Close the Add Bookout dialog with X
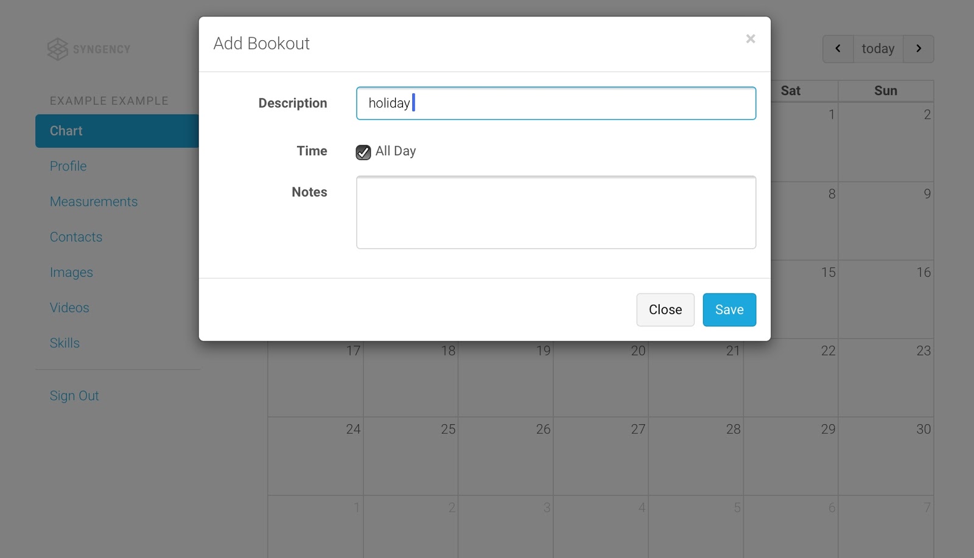The height and width of the screenshot is (558, 974). [x=751, y=39]
